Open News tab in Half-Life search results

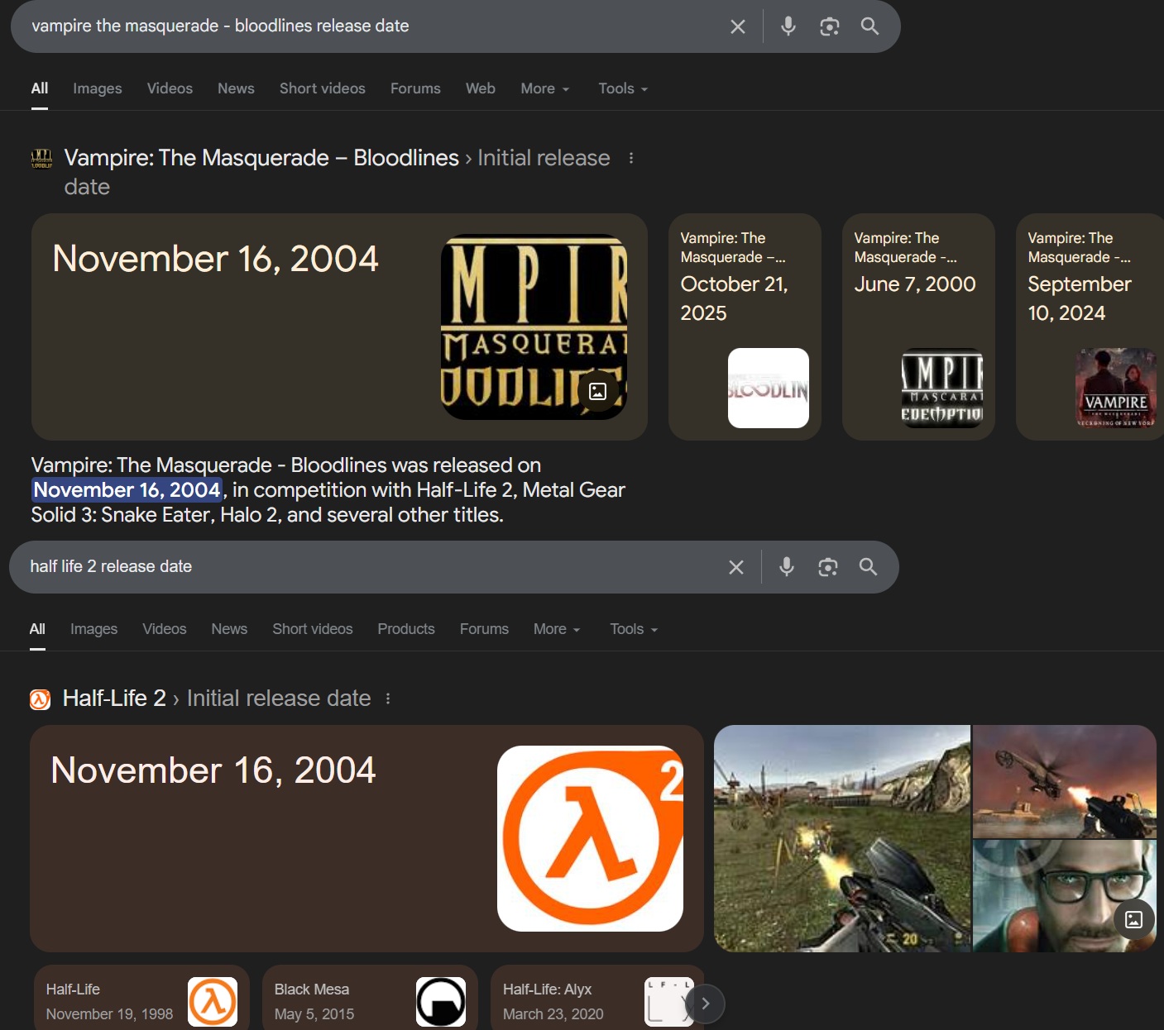point(229,629)
